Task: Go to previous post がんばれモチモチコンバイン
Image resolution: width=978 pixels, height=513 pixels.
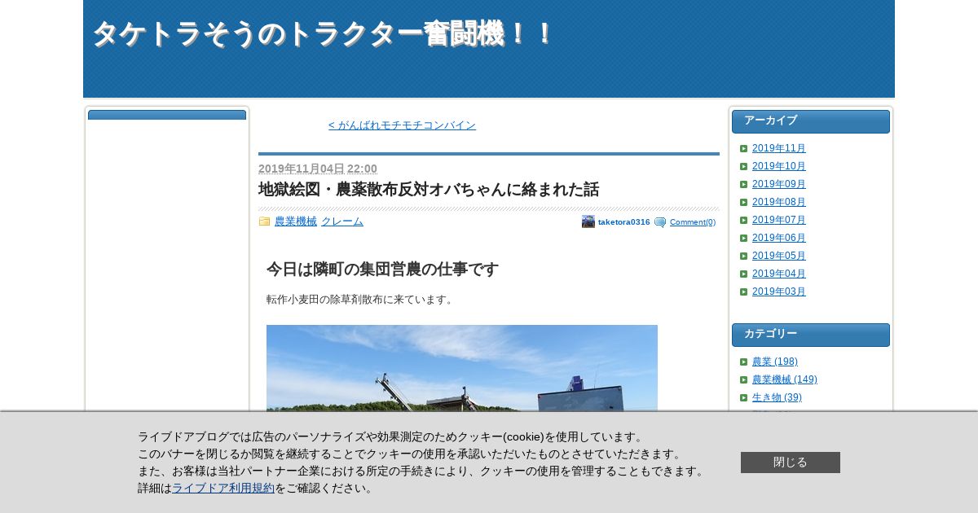Action: point(402,125)
